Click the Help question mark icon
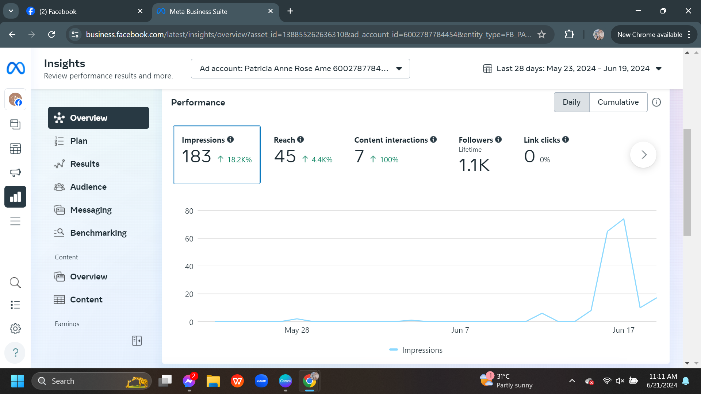The width and height of the screenshot is (701, 394). click(15, 352)
